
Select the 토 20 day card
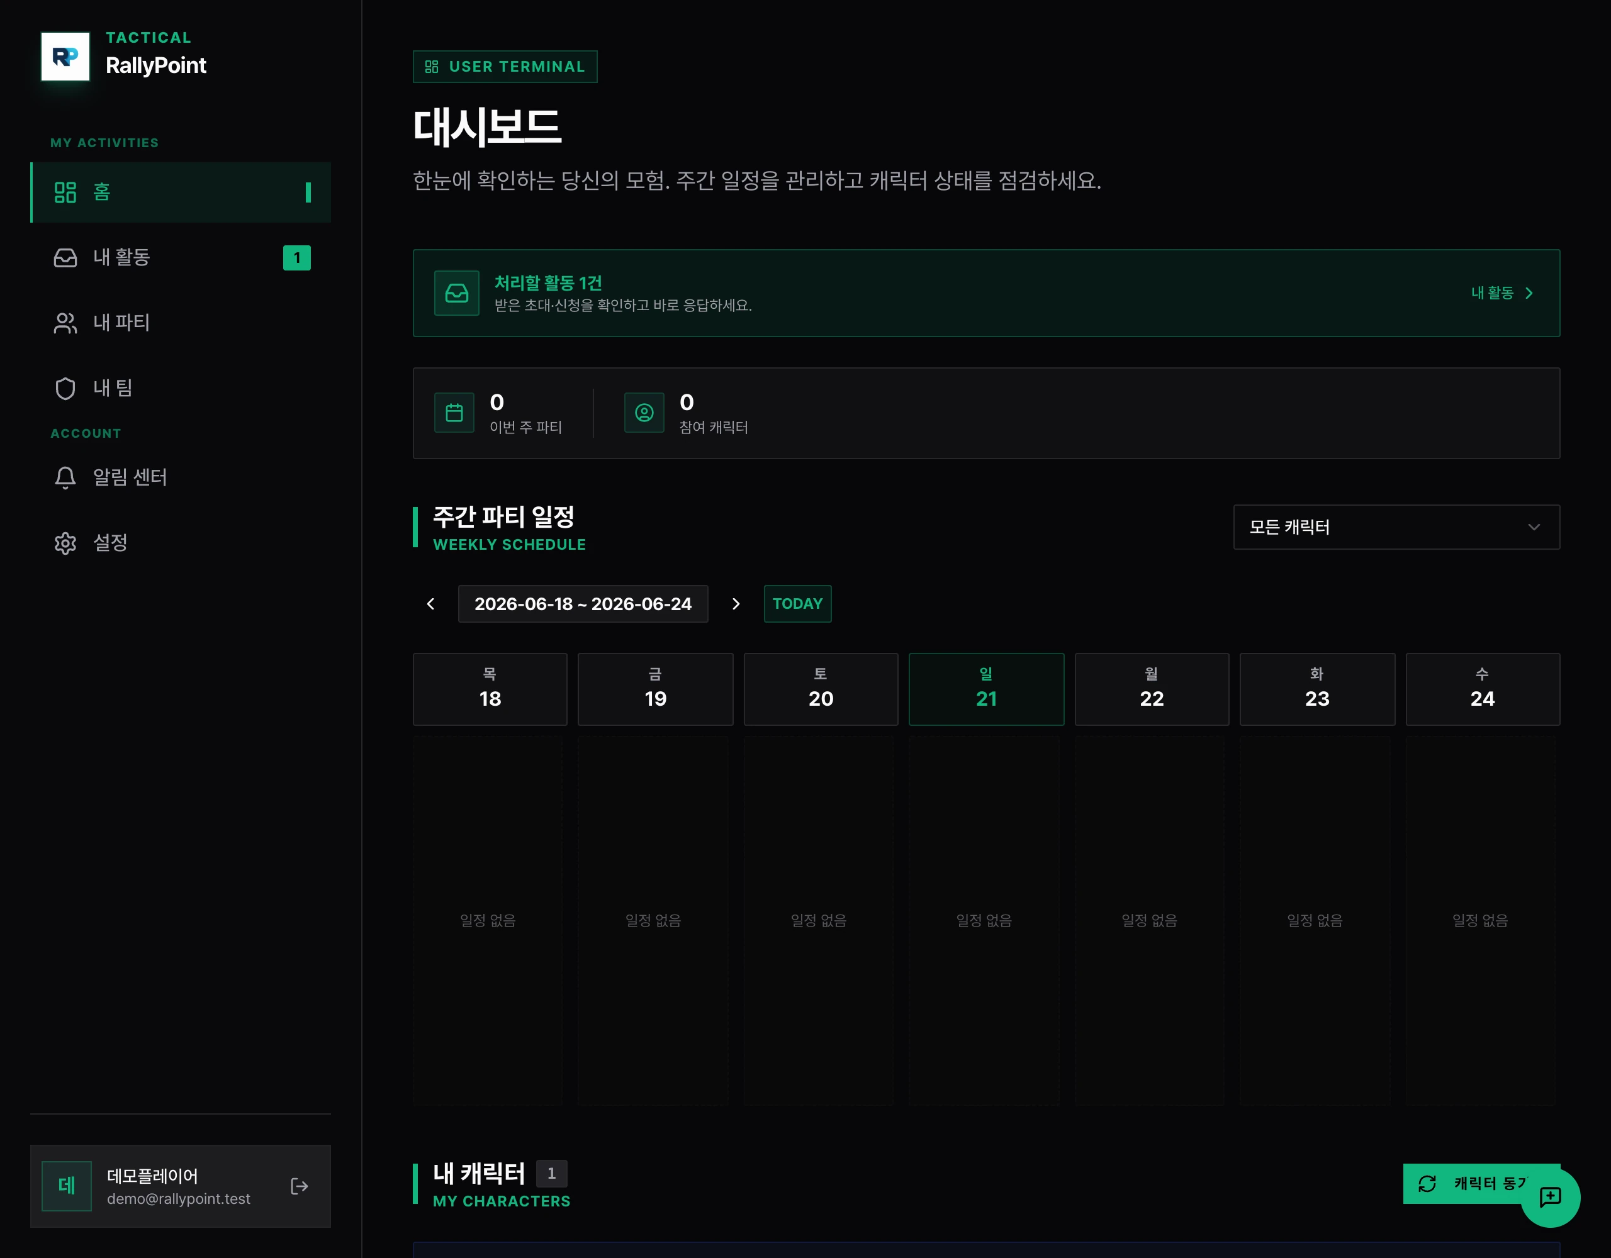[821, 689]
